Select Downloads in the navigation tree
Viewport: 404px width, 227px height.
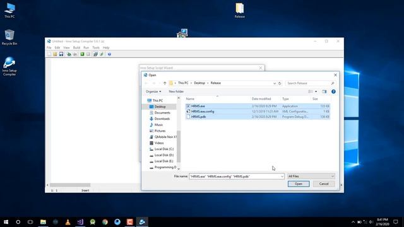tap(160, 119)
